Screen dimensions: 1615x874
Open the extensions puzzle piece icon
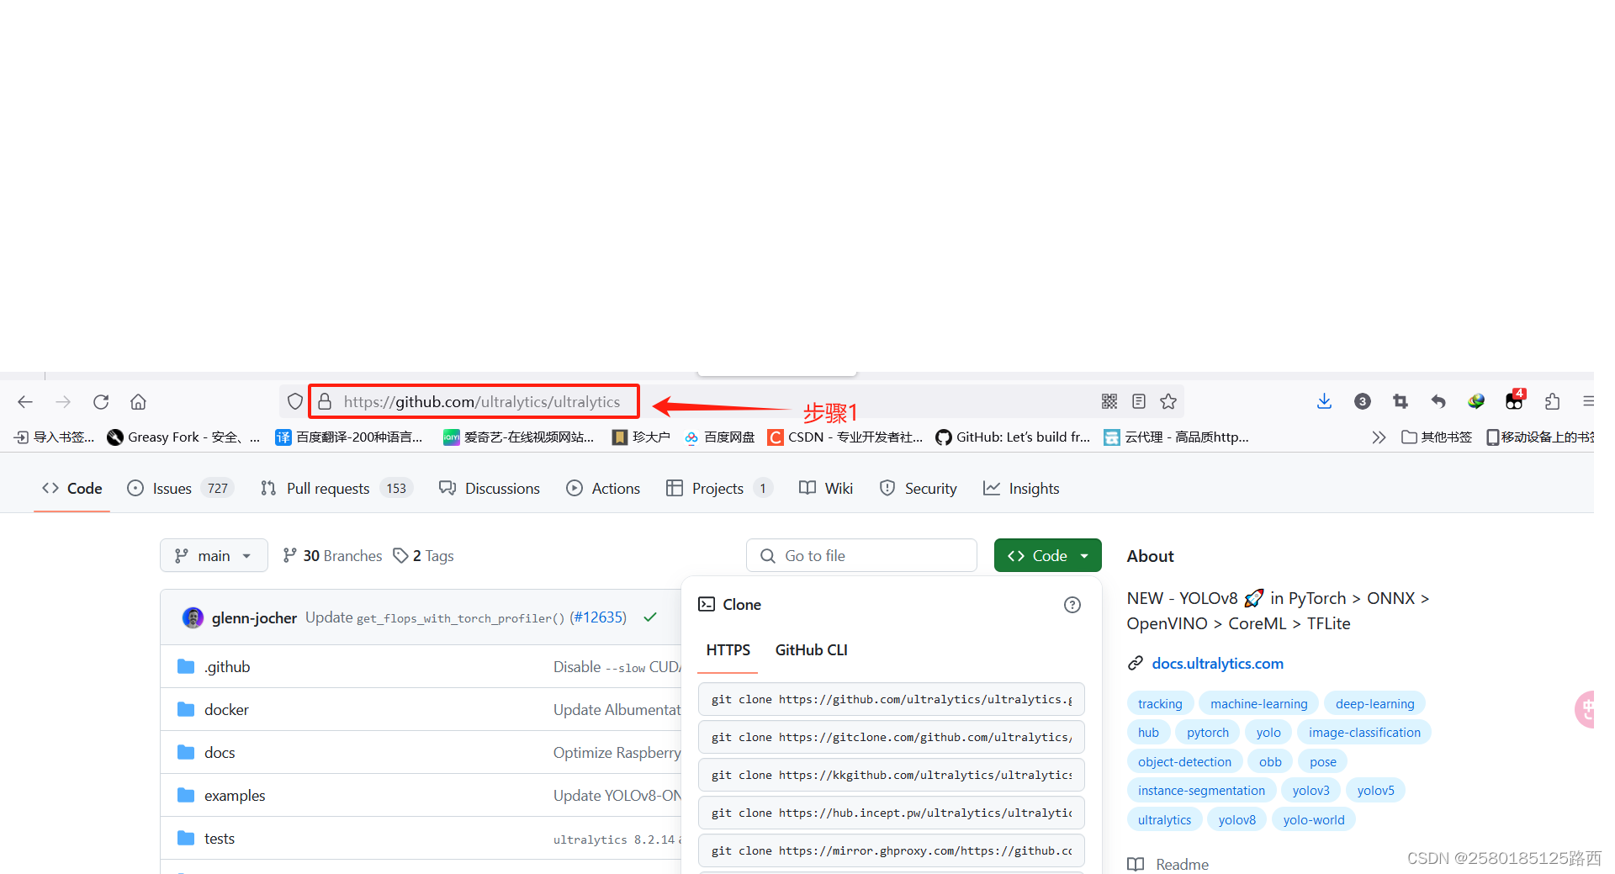[x=1552, y=401]
